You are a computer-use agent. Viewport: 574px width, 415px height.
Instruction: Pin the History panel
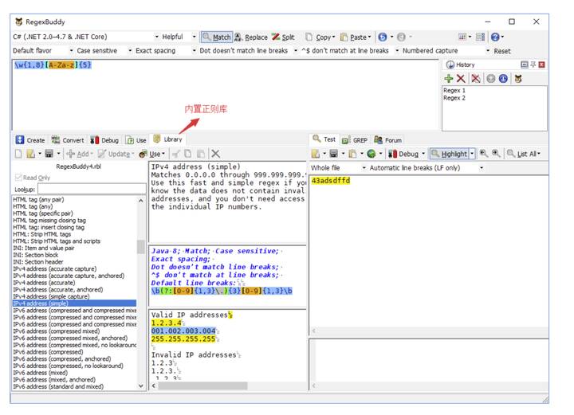coord(533,65)
